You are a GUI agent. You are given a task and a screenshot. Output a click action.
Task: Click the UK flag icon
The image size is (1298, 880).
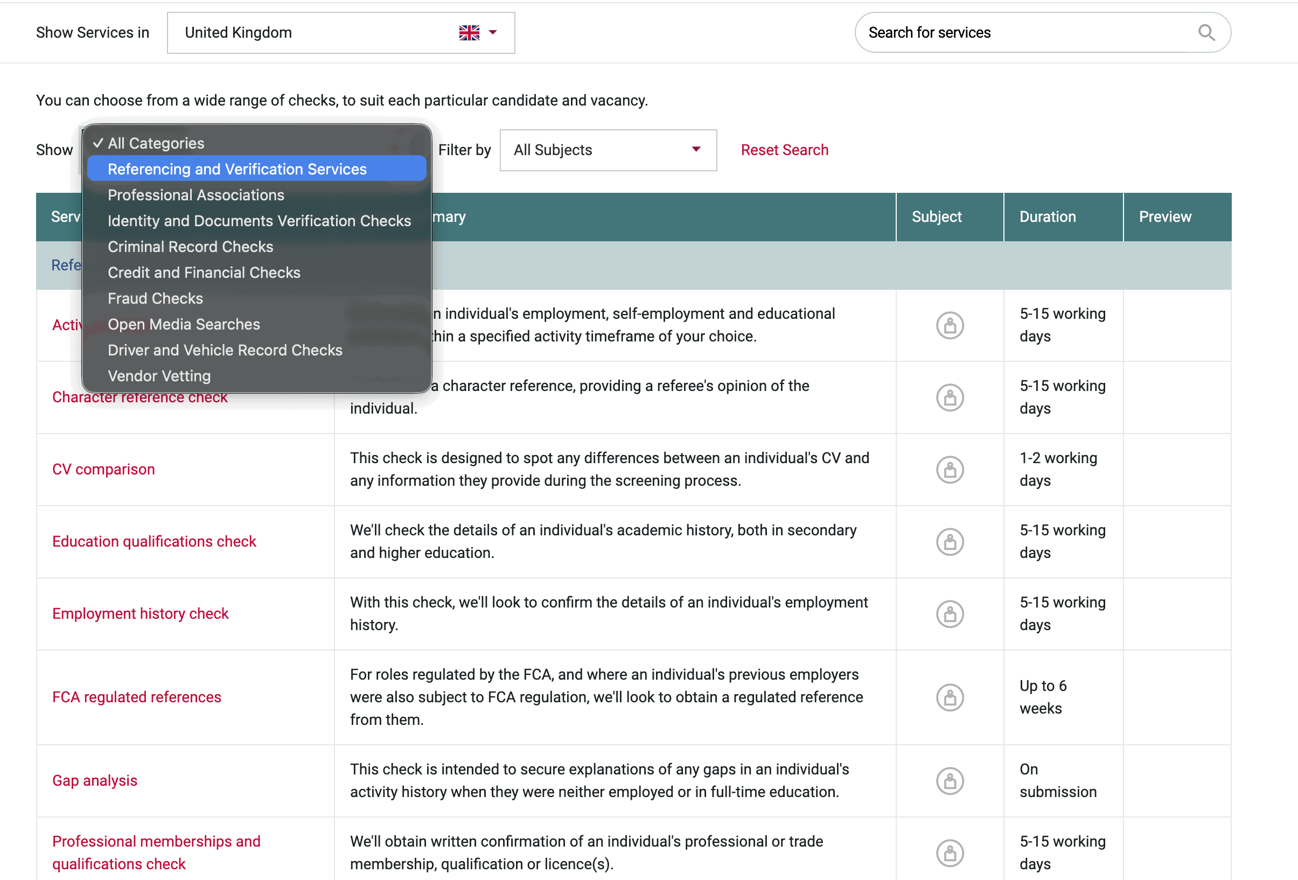pyautogui.click(x=469, y=32)
